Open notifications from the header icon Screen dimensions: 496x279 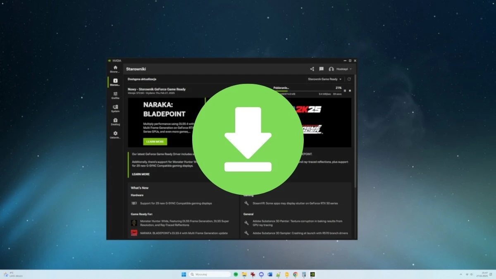(321, 69)
